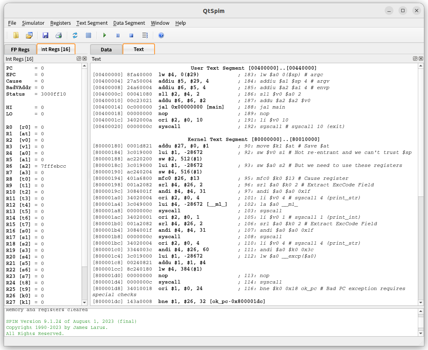Viewport: 428px width, 350px height.
Task: Float the Int Regs panel using its detach icon
Action: pos(79,59)
